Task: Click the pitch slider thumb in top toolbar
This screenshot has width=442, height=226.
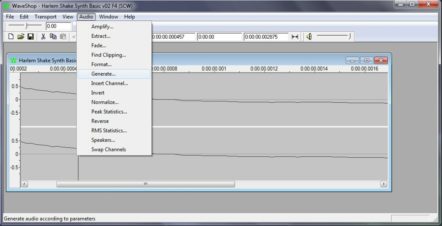Action: tap(26, 26)
